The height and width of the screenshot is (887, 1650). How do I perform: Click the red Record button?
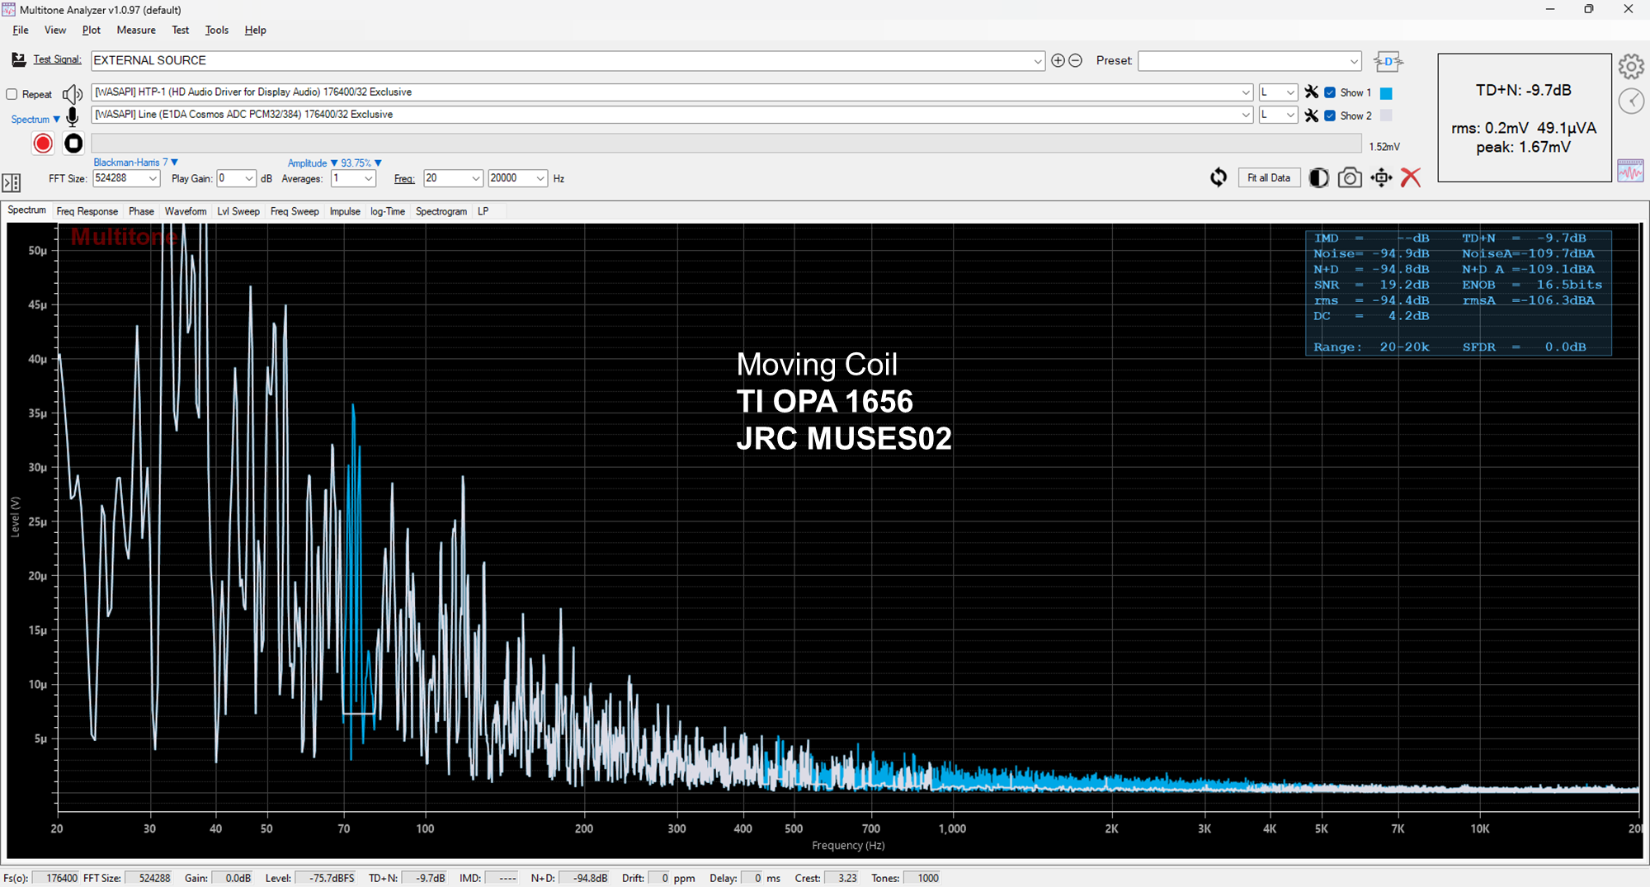43,144
